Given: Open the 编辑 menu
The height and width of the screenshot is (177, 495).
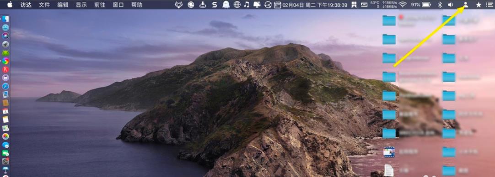Looking at the screenshot, I should [x=63, y=5].
